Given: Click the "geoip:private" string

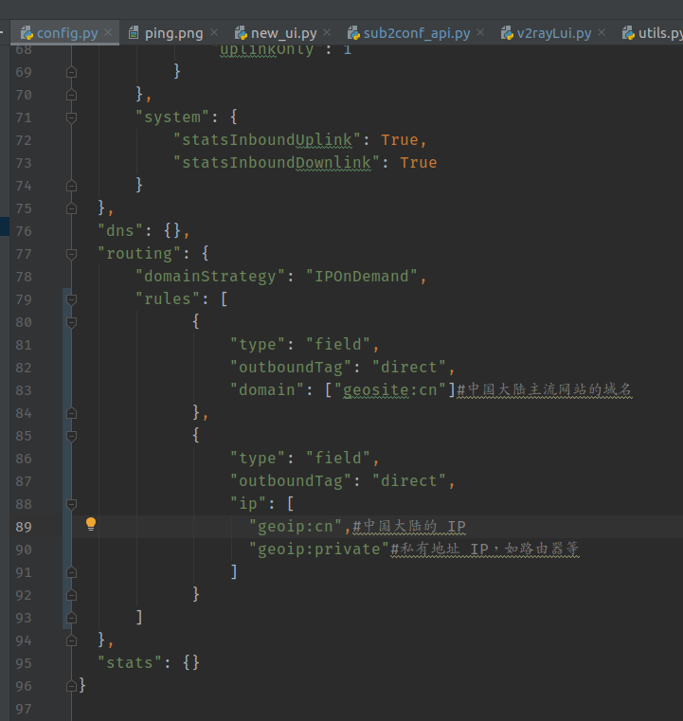Looking at the screenshot, I should (x=319, y=549).
